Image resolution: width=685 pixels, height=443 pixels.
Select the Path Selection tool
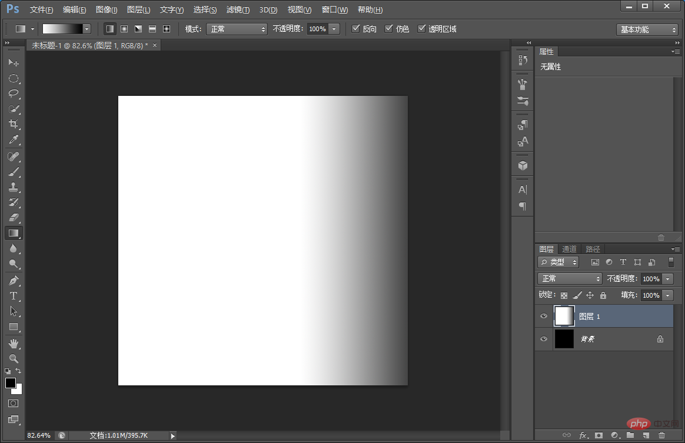click(14, 311)
